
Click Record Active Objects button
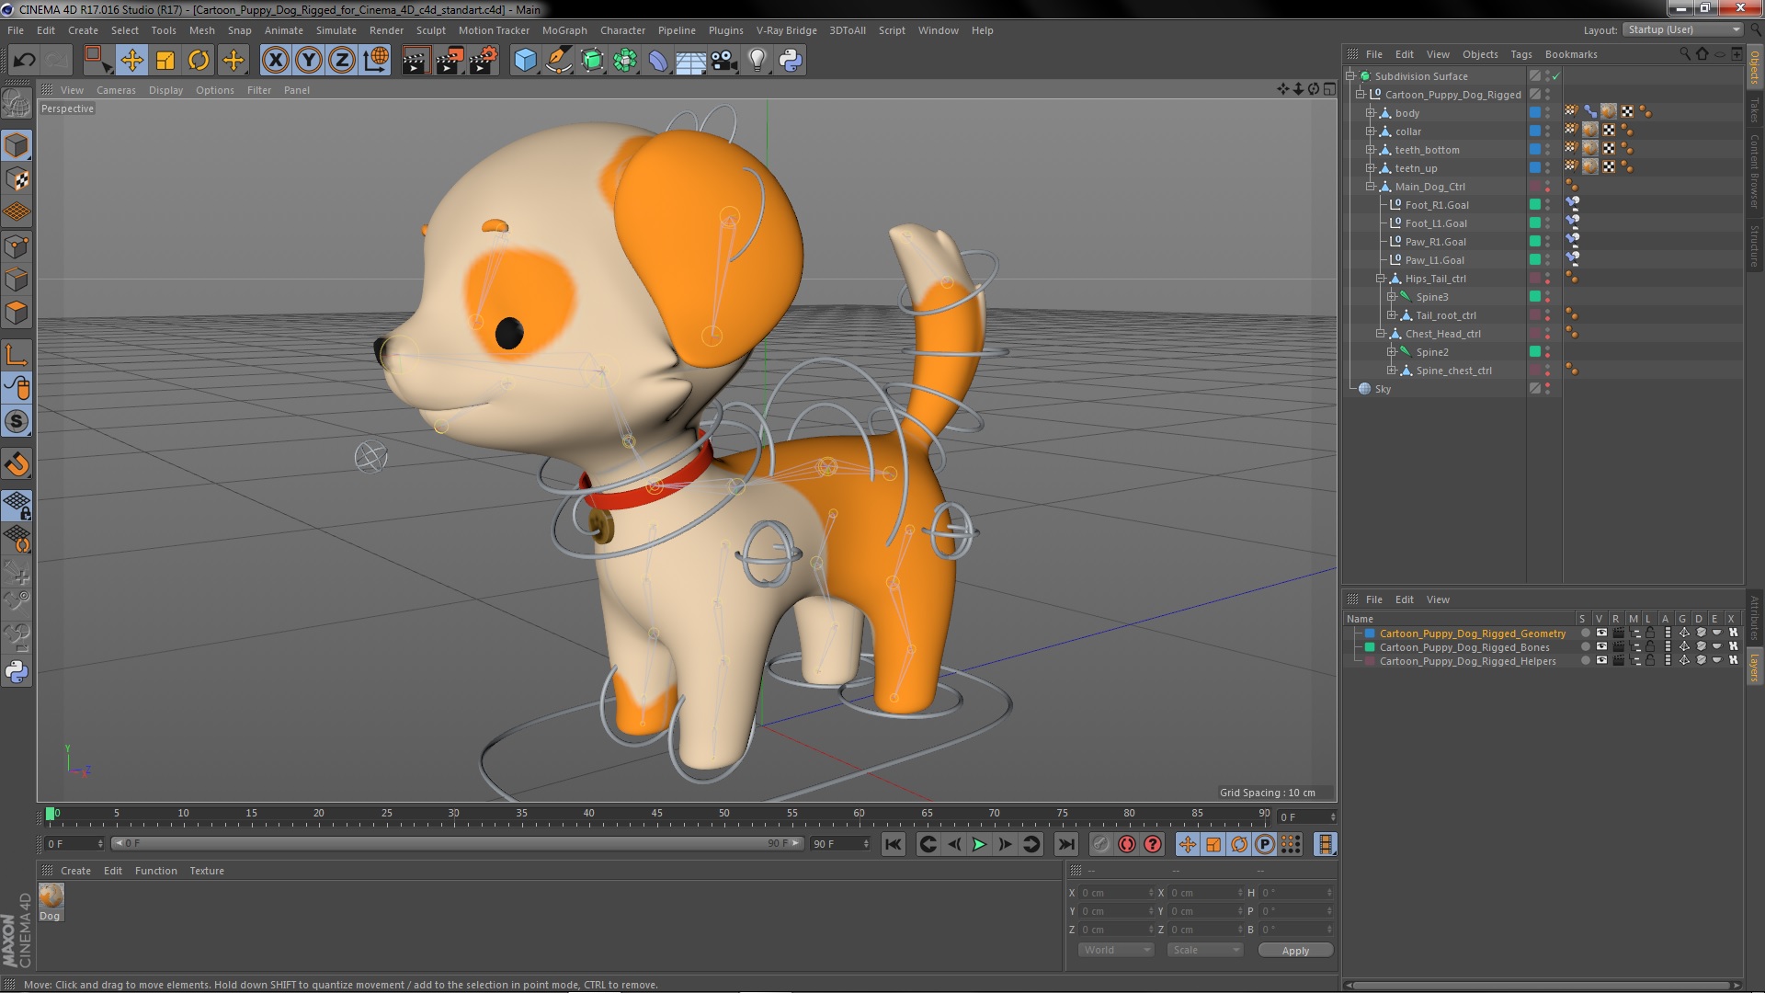1100,844
